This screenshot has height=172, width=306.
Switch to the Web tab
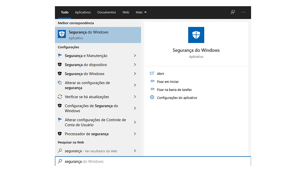tap(126, 12)
